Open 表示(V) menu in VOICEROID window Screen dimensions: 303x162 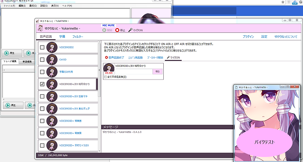[55, 6]
